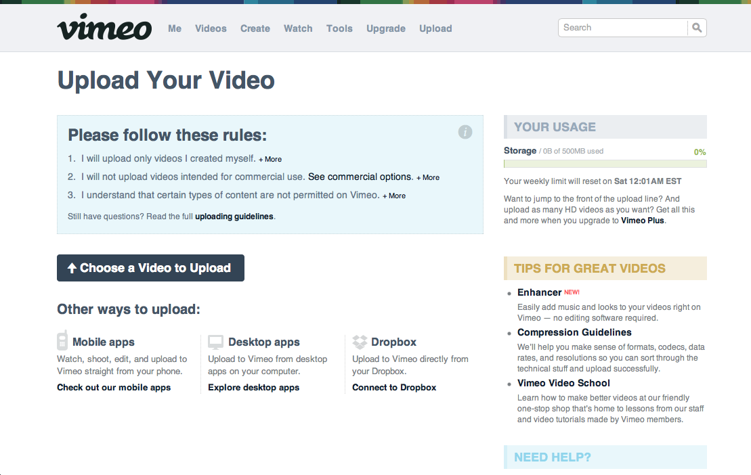Open Check out our mobile apps
The image size is (751, 475).
[x=114, y=388]
